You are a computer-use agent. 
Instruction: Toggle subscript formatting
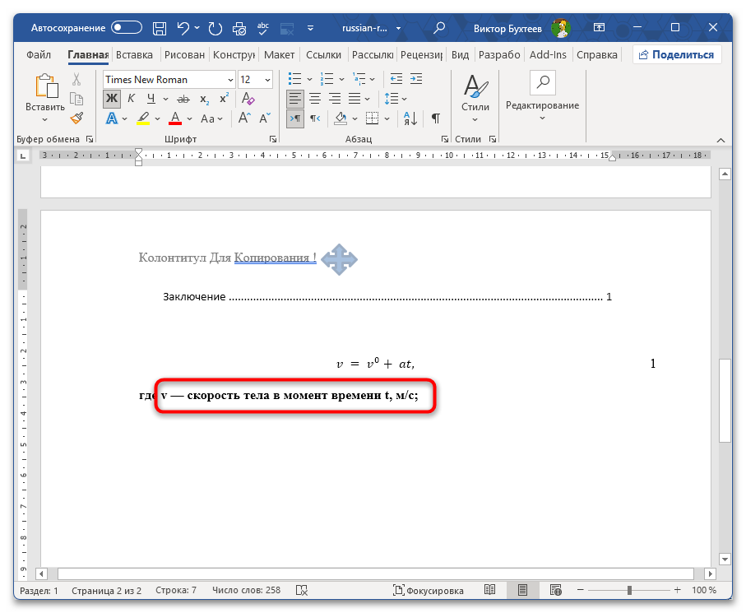[204, 99]
